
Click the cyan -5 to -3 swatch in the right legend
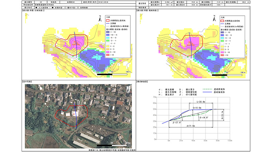[222, 38]
